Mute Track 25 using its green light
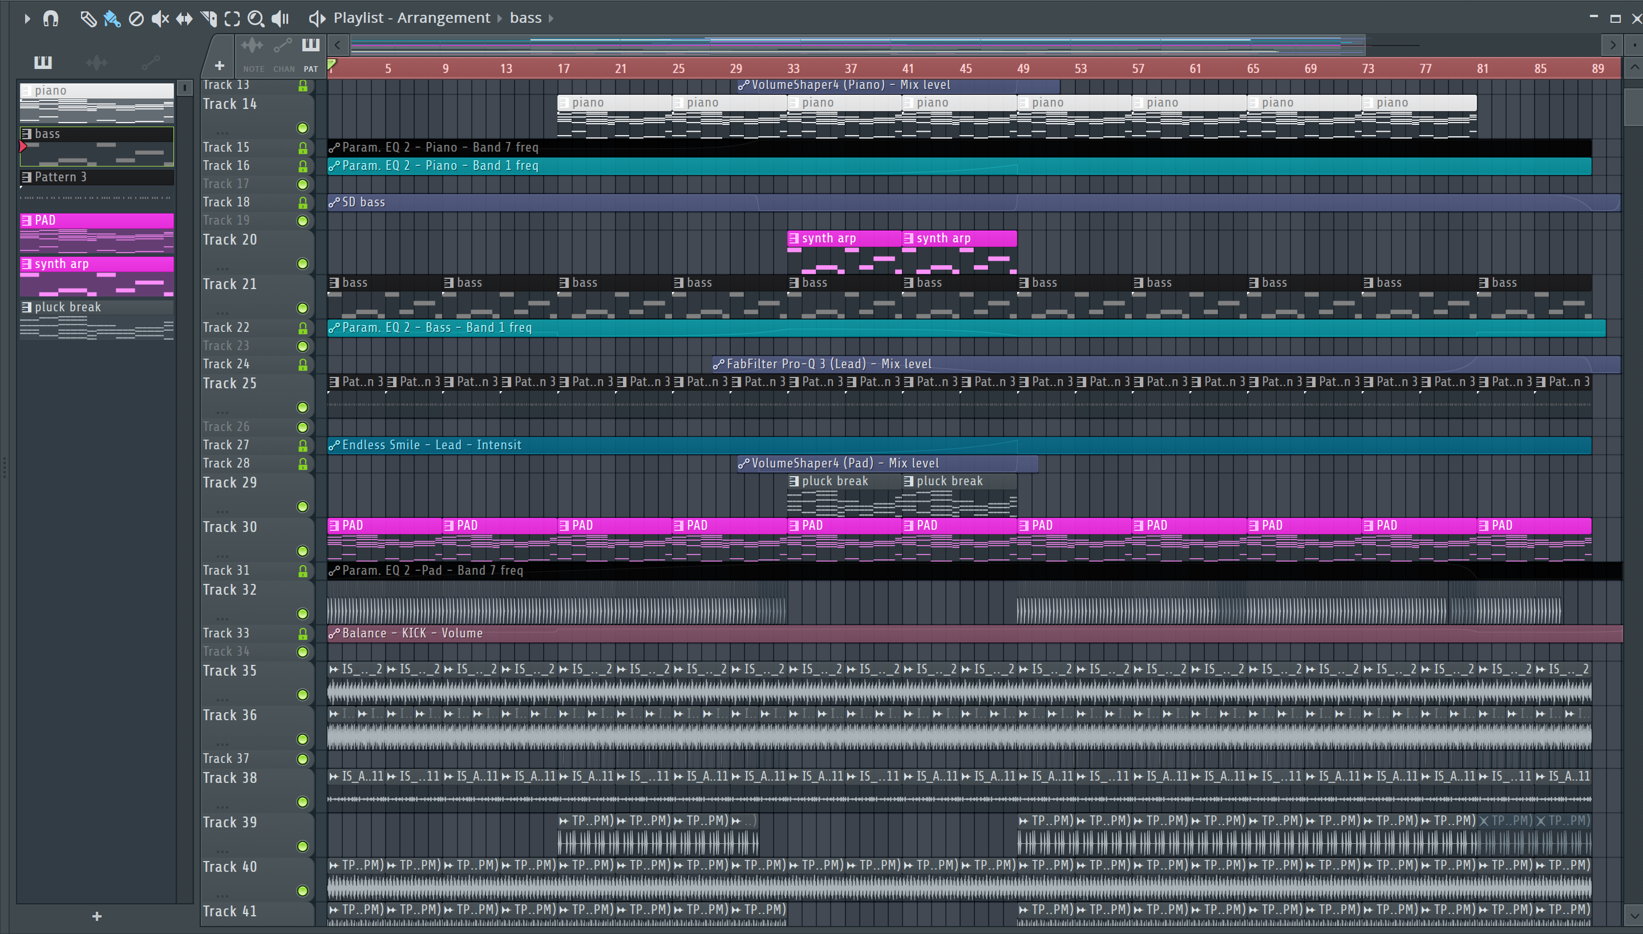Image resolution: width=1643 pixels, height=934 pixels. click(302, 407)
